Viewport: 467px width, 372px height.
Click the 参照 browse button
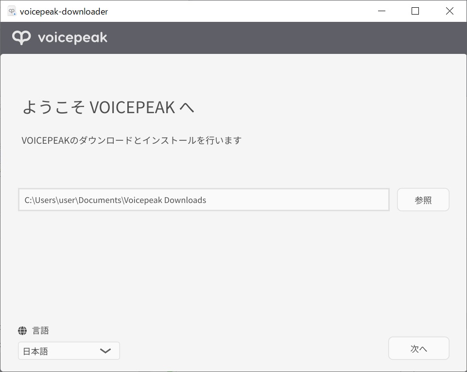click(x=423, y=200)
